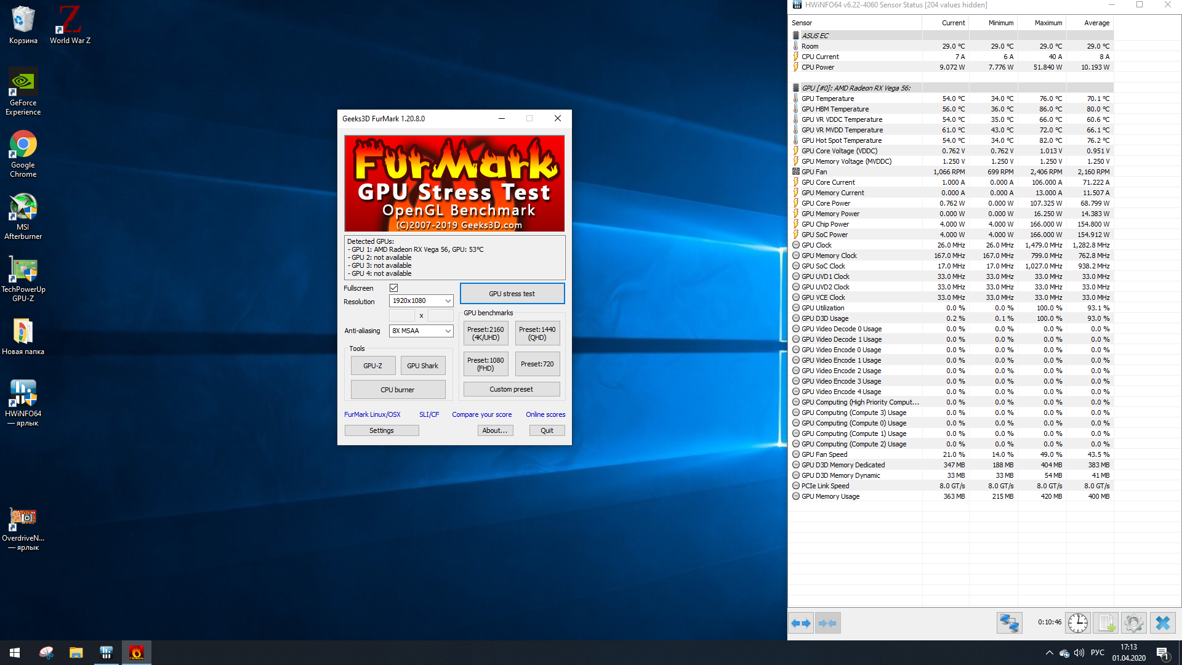The image size is (1182, 665).
Task: Open the Online scores link
Action: pos(545,414)
